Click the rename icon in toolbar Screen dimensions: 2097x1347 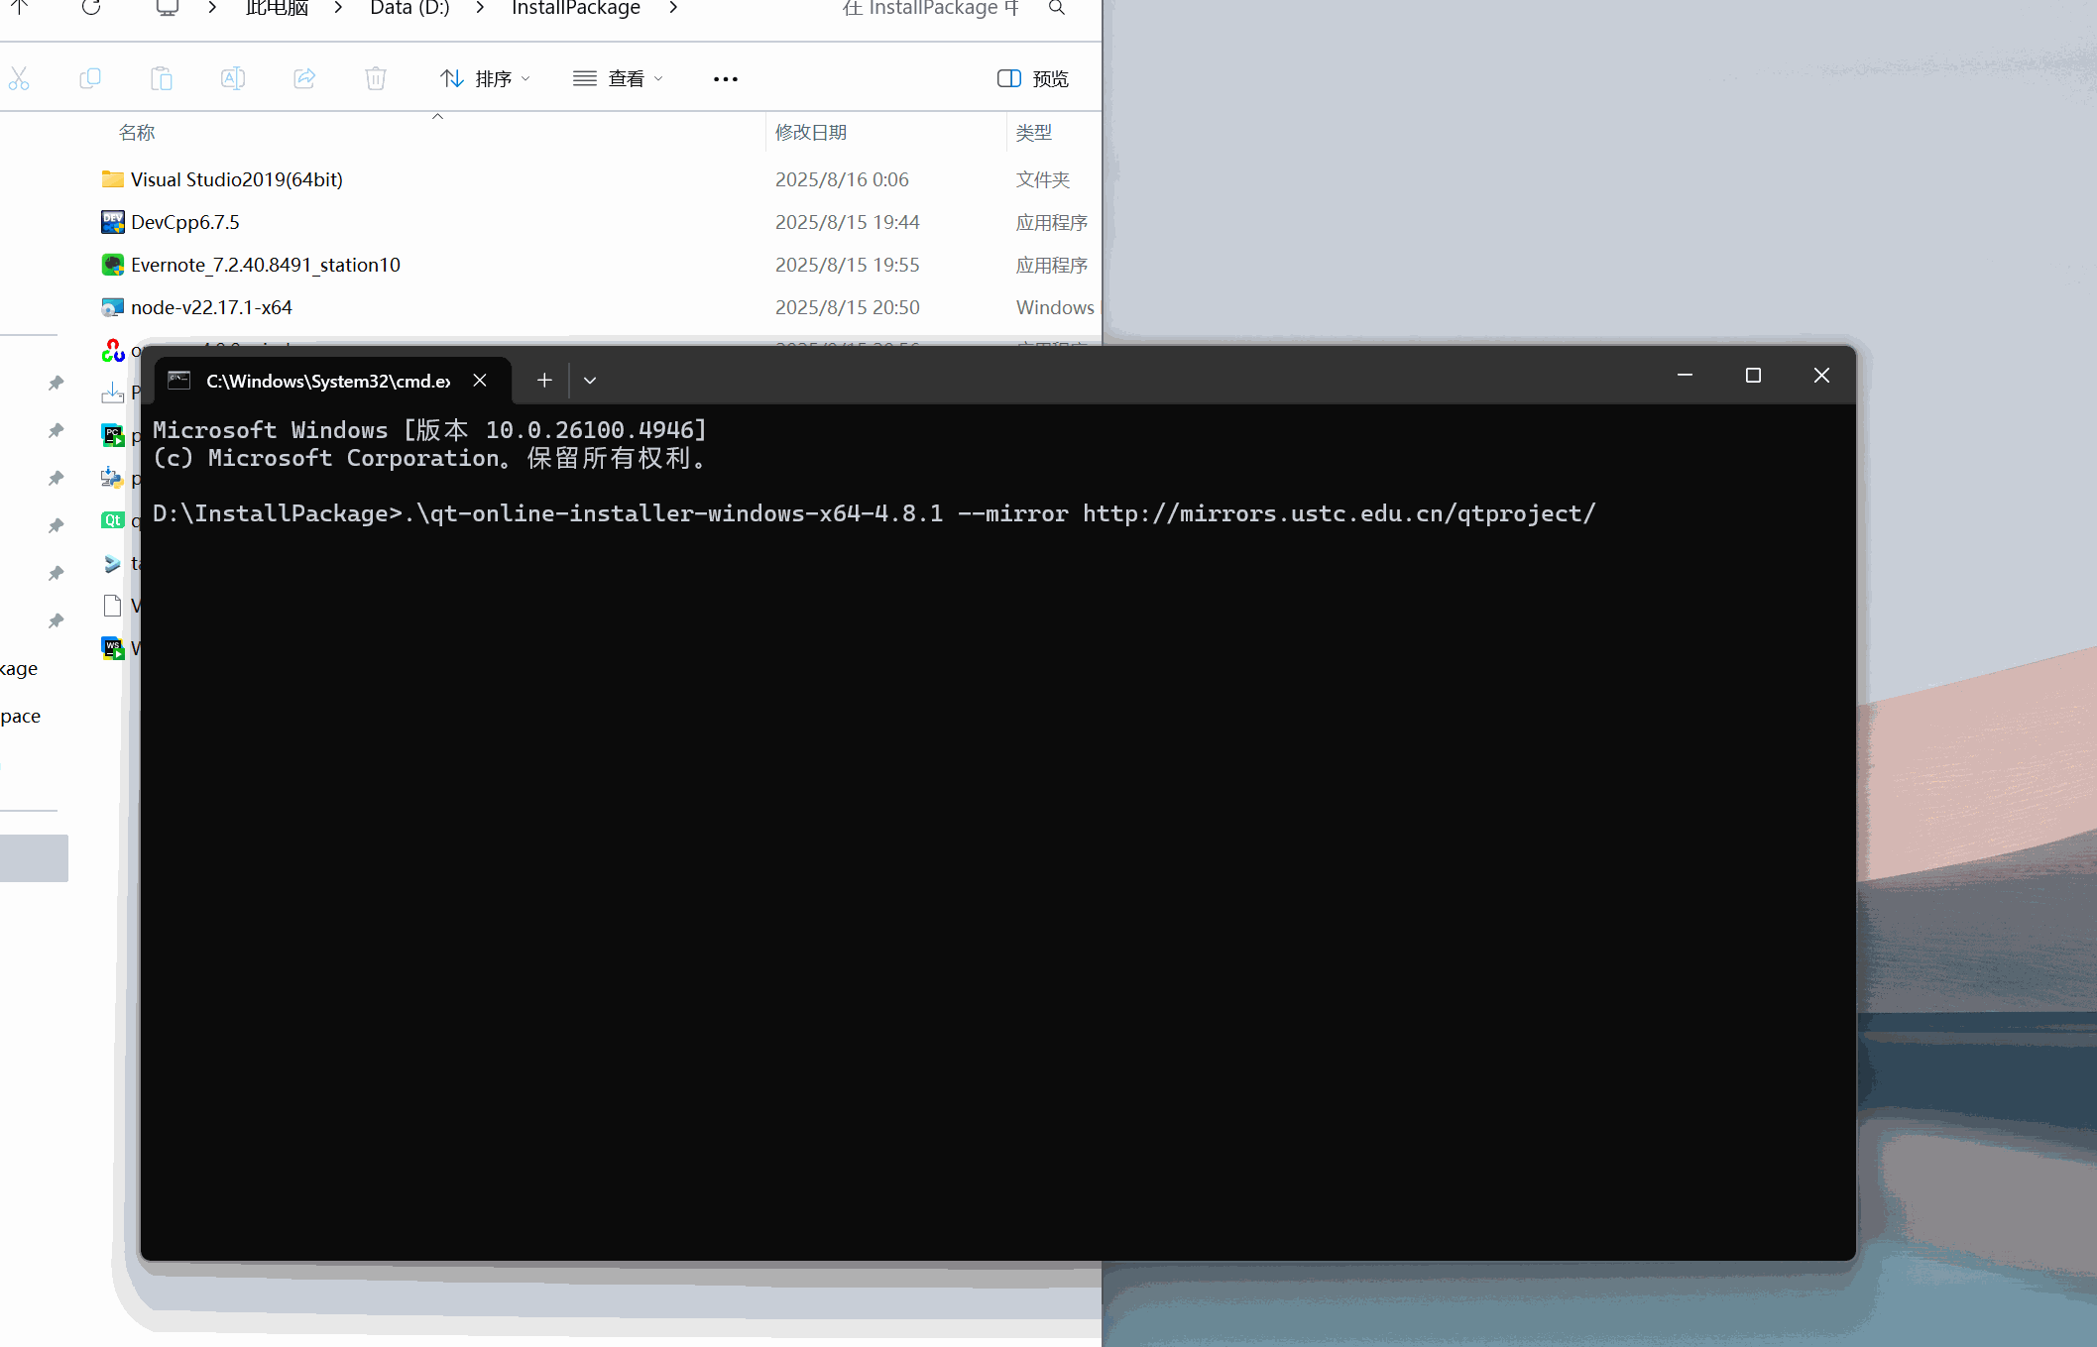coord(233,78)
